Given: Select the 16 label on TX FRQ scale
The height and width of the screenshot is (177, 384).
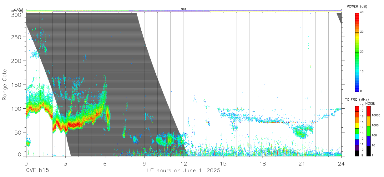Looking at the screenshot, I should click(x=361, y=116).
